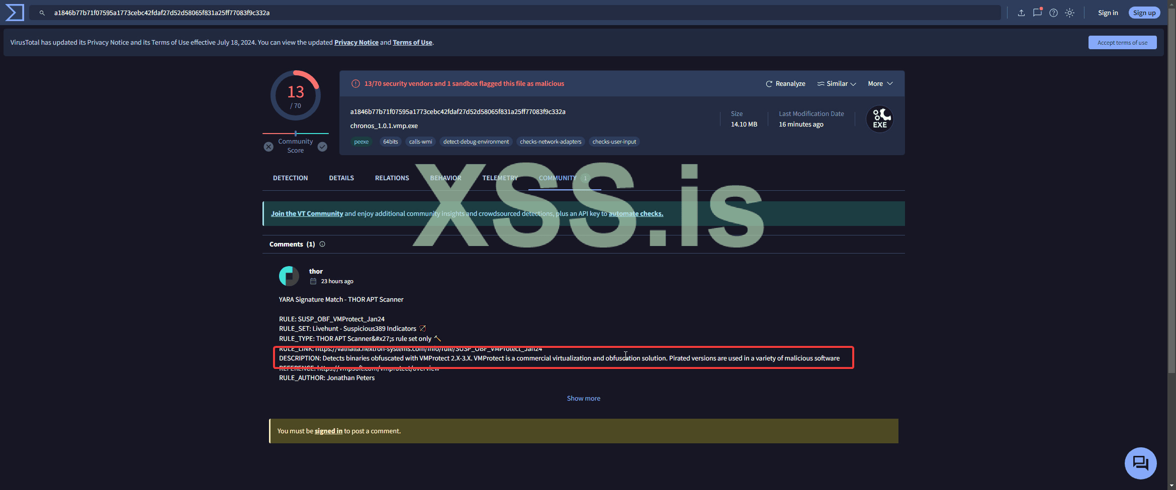The image size is (1176, 490).
Task: Click the file hash in the summary card
Action: [x=458, y=112]
